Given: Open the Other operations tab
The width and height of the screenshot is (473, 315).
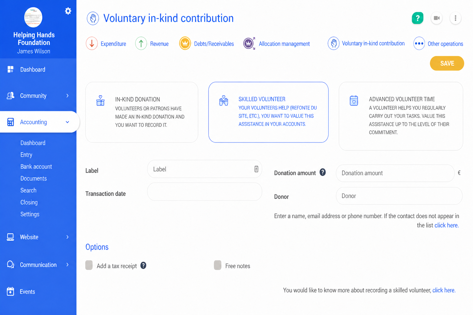Looking at the screenshot, I should pyautogui.click(x=439, y=44).
